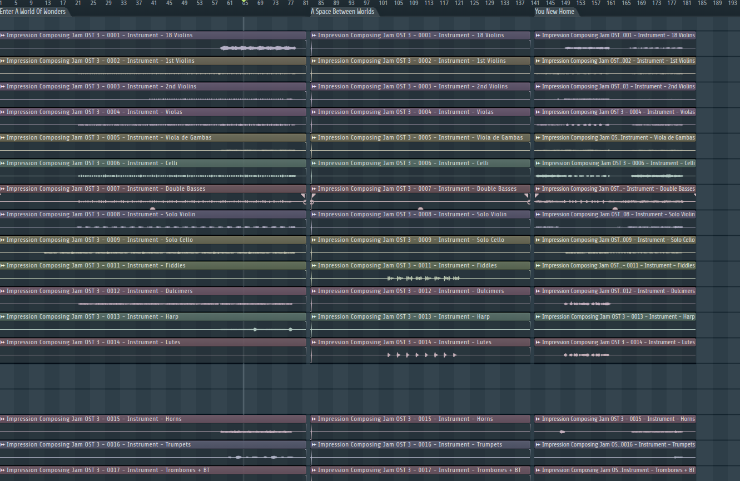Open 2nd Violins clip menu under You New Home
The height and width of the screenshot is (481, 740).
point(538,87)
